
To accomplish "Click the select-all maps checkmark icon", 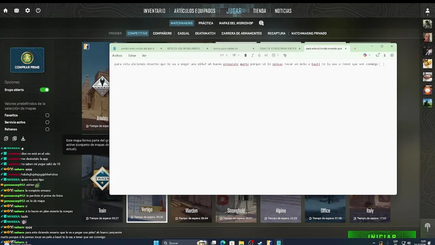I will (6, 138).
